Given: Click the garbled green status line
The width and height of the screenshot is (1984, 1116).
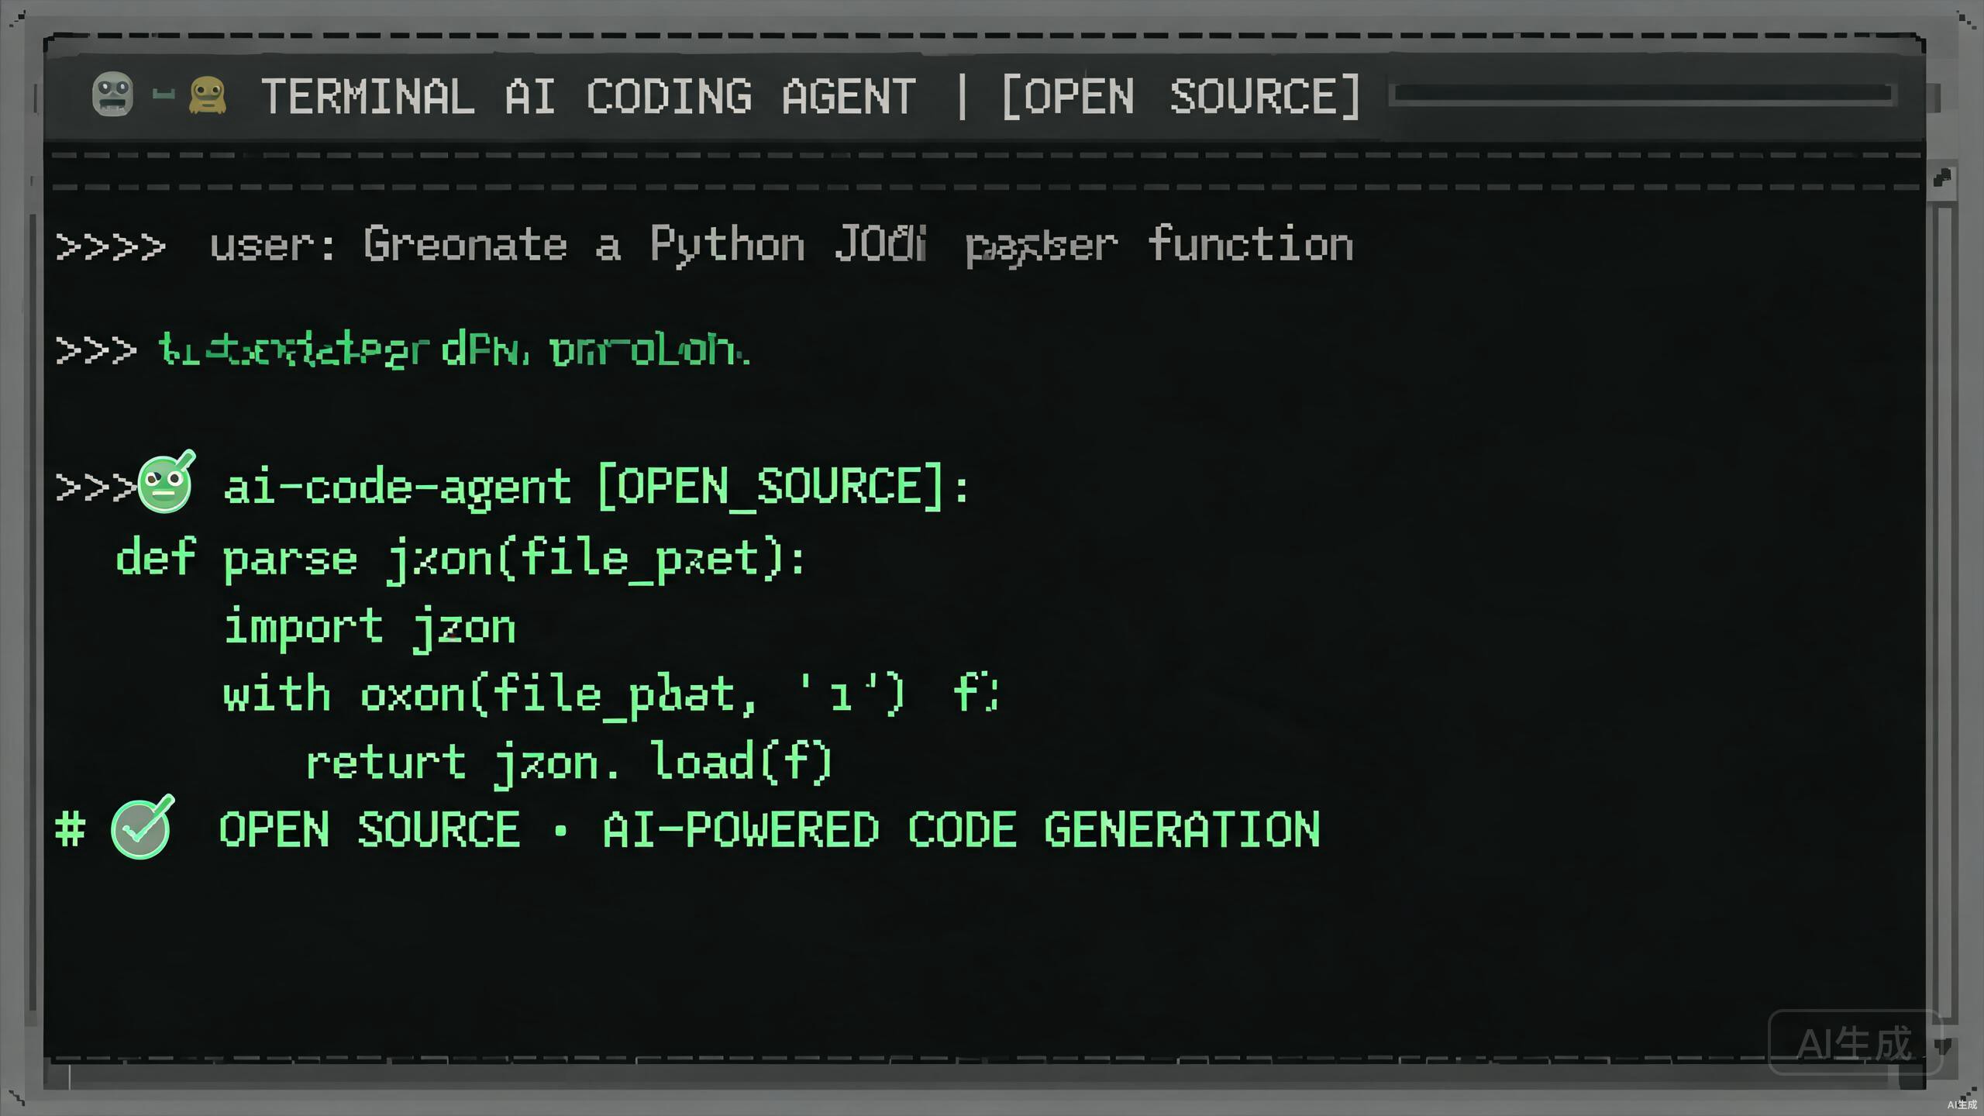Looking at the screenshot, I should point(454,350).
